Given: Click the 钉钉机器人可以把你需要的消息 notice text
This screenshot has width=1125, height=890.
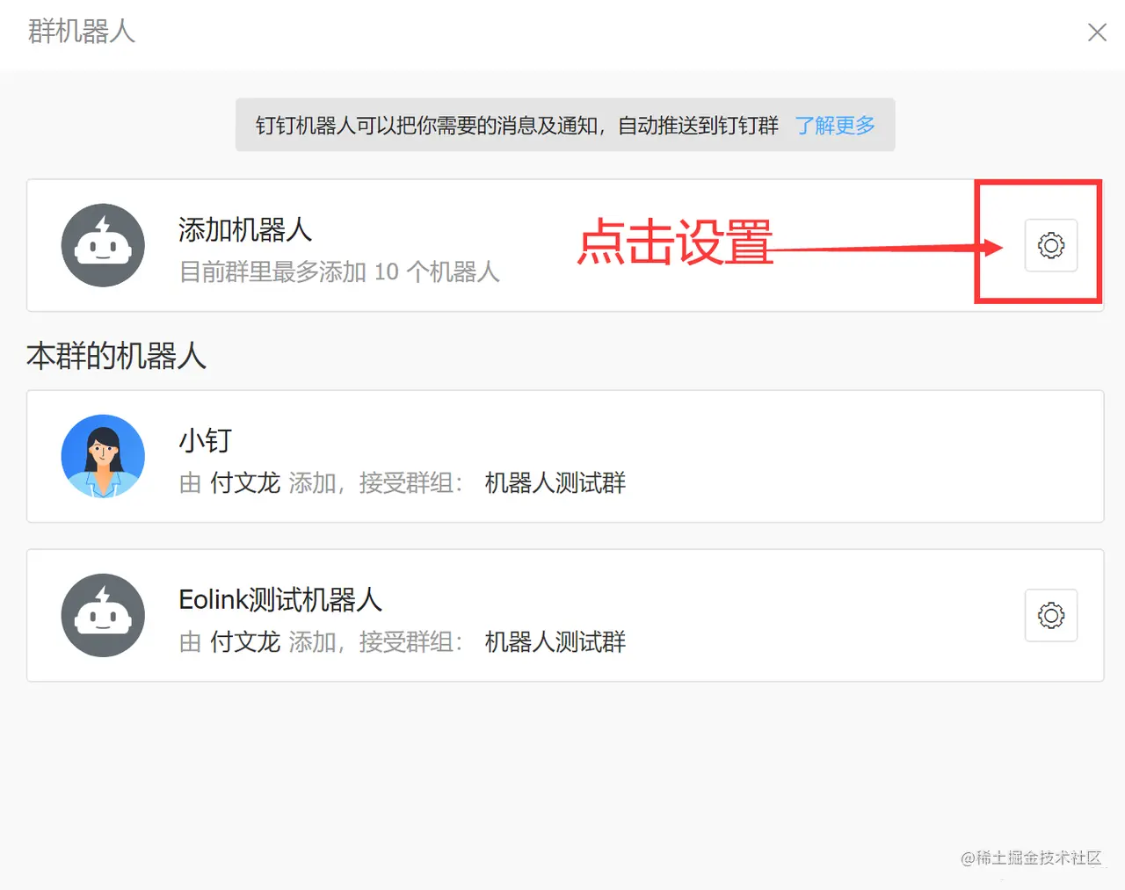Looking at the screenshot, I should pyautogui.click(x=517, y=126).
